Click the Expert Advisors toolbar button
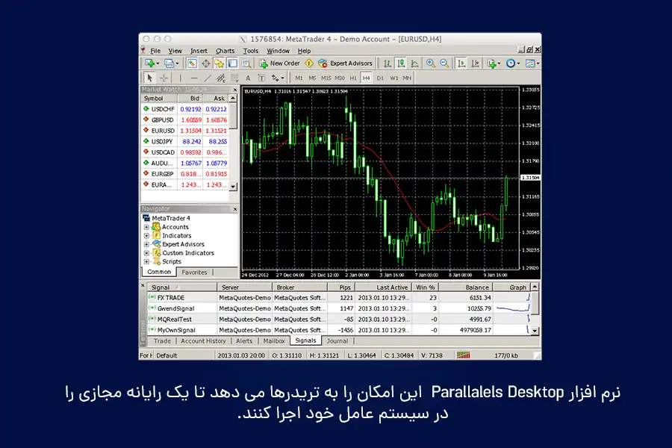 346,63
